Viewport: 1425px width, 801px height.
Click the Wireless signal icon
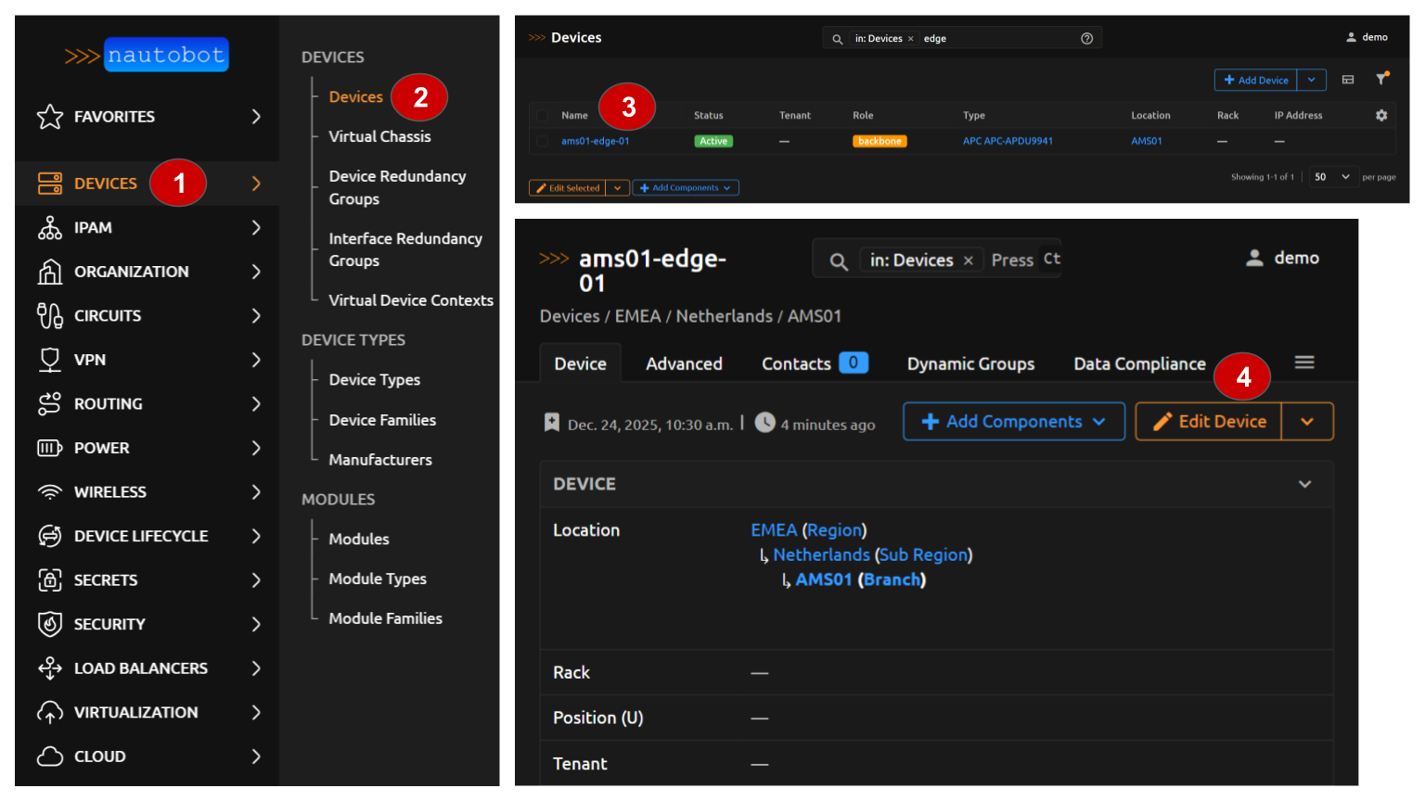coord(50,492)
